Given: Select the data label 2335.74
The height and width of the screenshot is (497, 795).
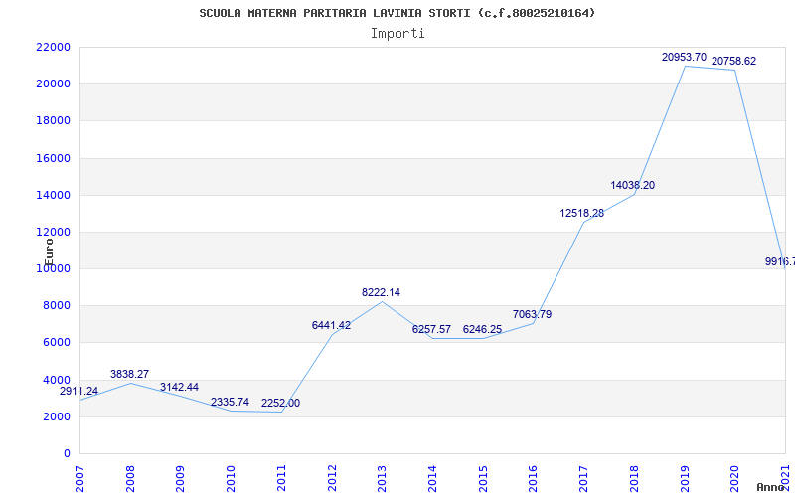Looking at the screenshot, I should coord(231,402).
